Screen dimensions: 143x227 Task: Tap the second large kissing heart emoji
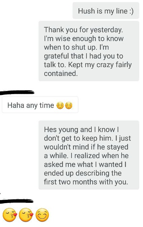[x=26, y=215]
